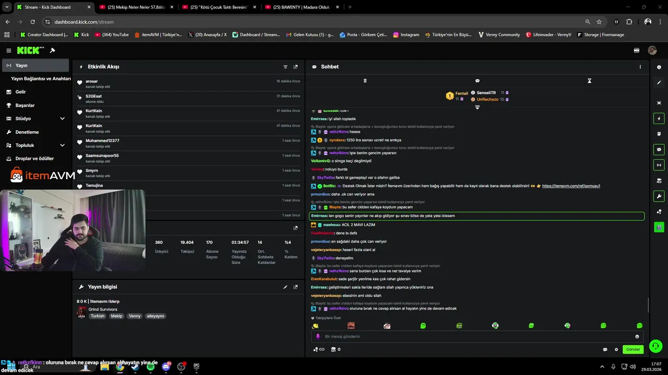Expand the Stüdyo sidebar section

62,119
